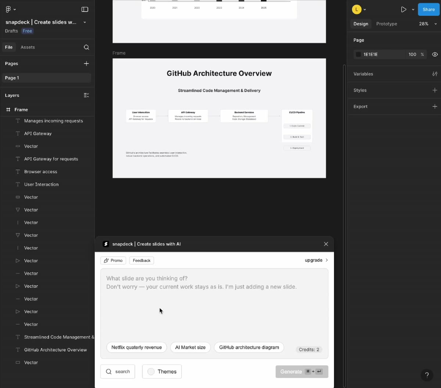Click the 'CI/CD Pipeline' box on canvas
Image resolution: width=441 pixels, height=388 pixels.
(x=297, y=126)
